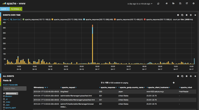This screenshot has width=199, height=110.
Task: Collapse the Fields list arrow icon
Action: pyautogui.click(x=10, y=80)
